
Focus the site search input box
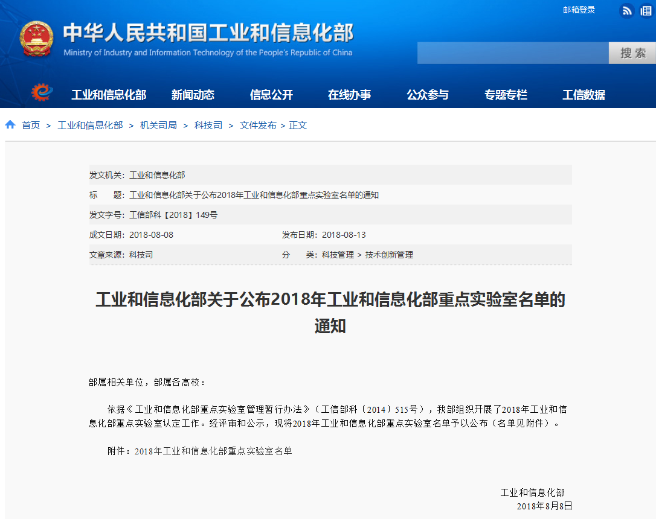(x=513, y=53)
